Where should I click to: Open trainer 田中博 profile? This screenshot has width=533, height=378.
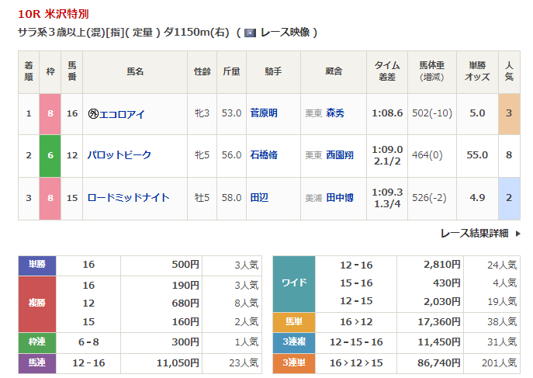coord(340,197)
